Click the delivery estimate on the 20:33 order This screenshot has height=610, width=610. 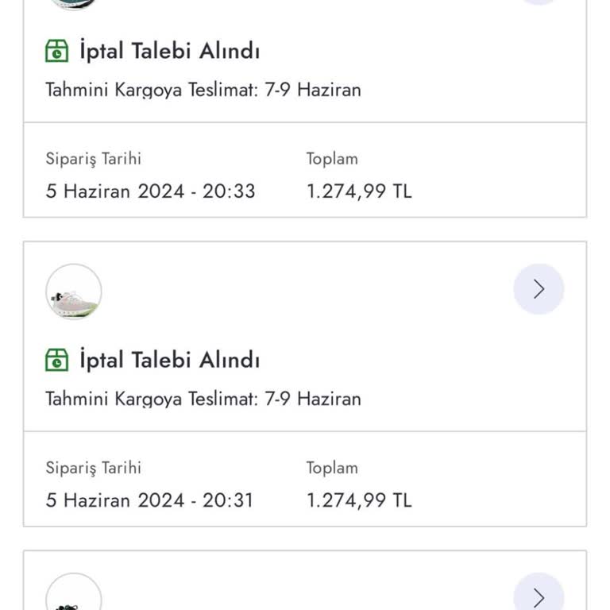coord(203,89)
